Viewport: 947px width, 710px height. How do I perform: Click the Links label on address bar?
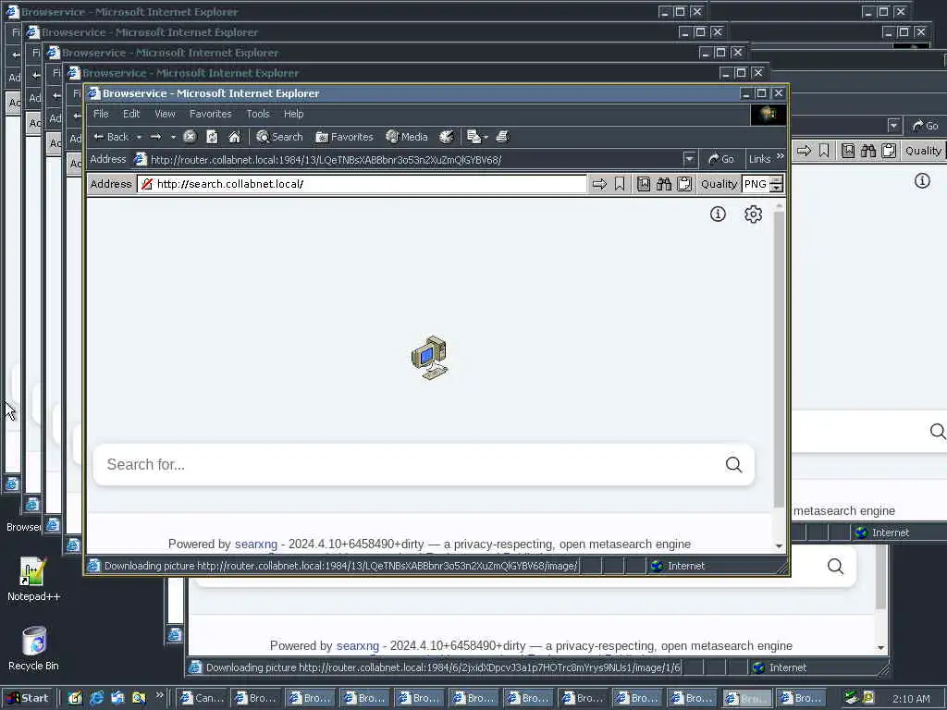(760, 159)
